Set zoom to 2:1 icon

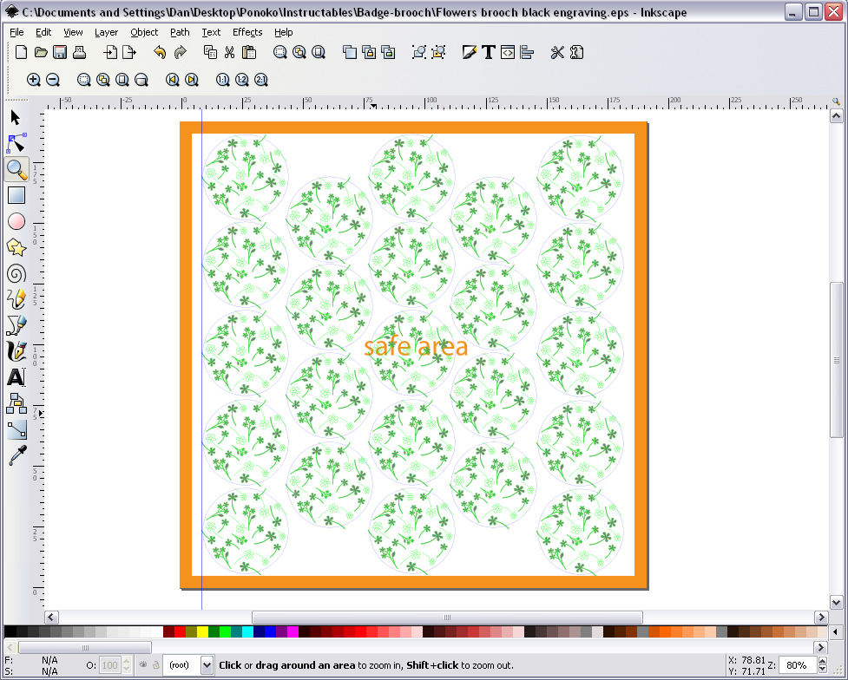point(260,80)
